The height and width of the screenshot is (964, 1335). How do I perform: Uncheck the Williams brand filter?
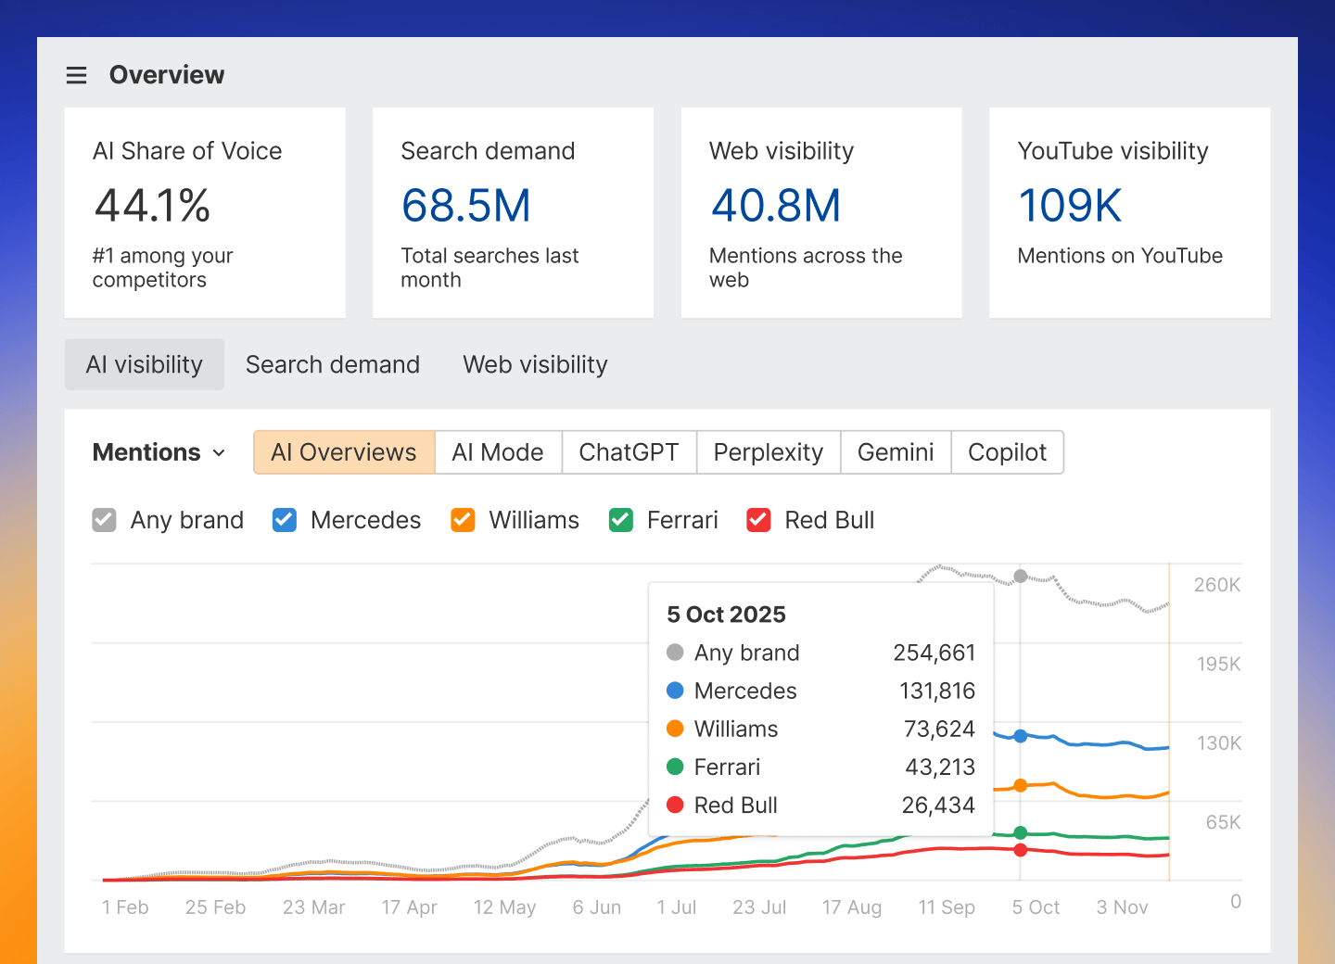point(463,520)
